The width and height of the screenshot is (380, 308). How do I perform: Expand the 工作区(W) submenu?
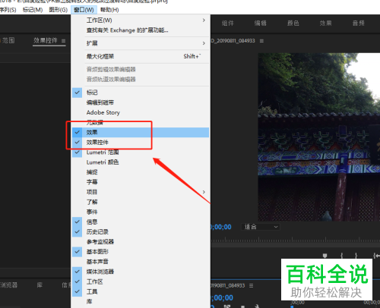(x=141, y=20)
